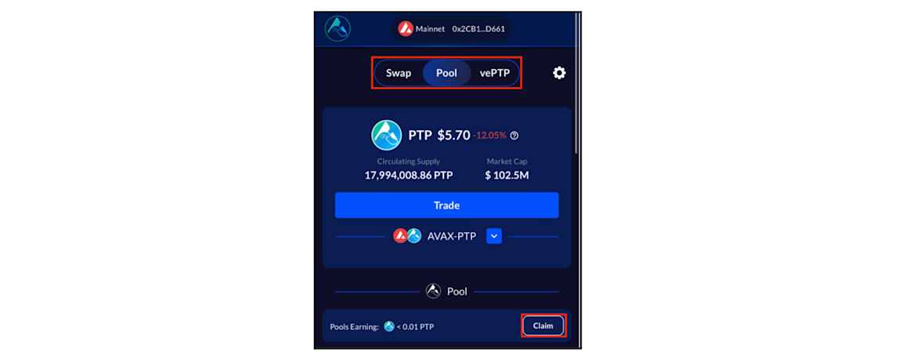Click the icon next to the Pool heading
The height and width of the screenshot is (362, 924).
[x=434, y=291]
